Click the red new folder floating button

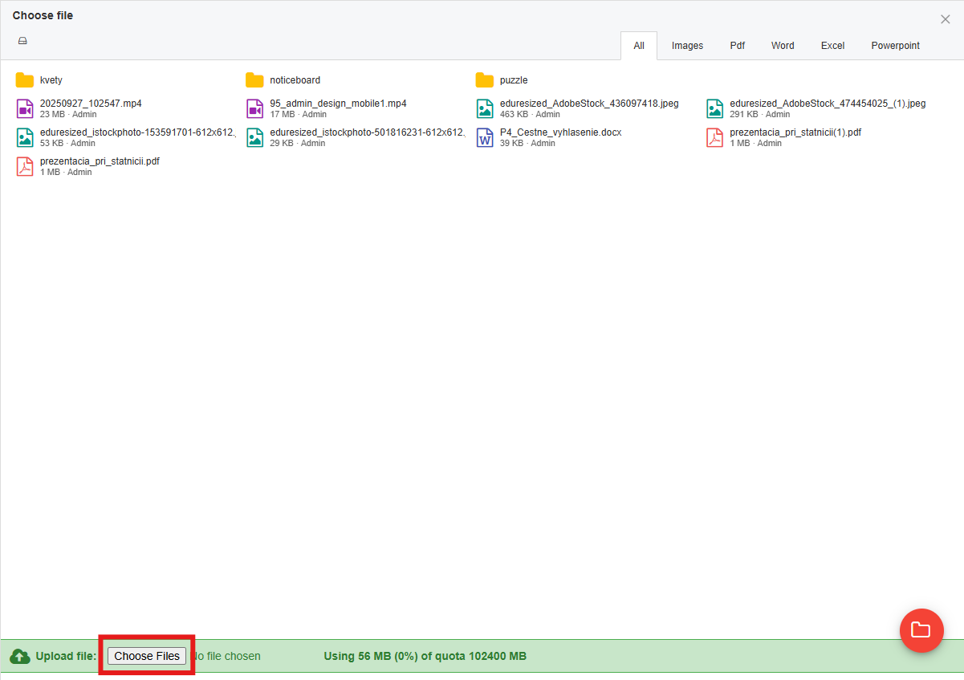tap(921, 629)
